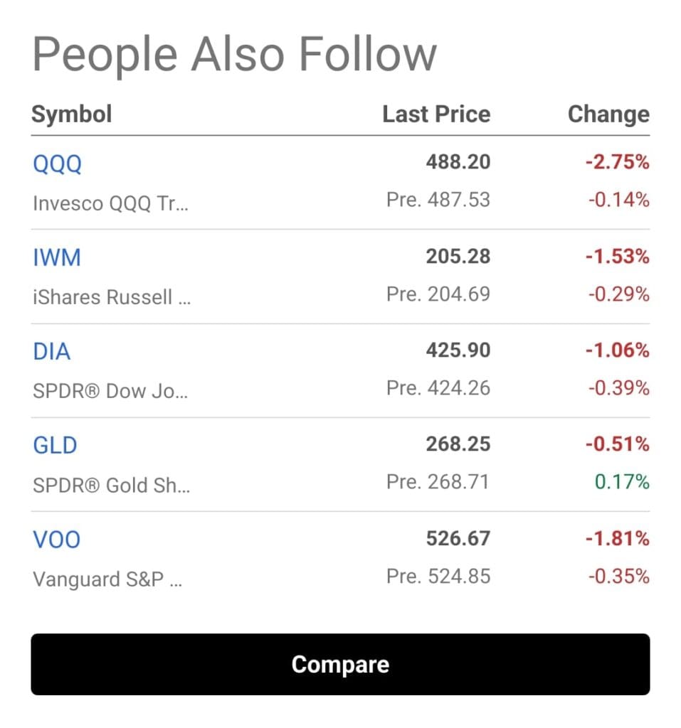Select the Vanguard S&P fund name
The height and width of the screenshot is (728, 681).
pos(107,579)
